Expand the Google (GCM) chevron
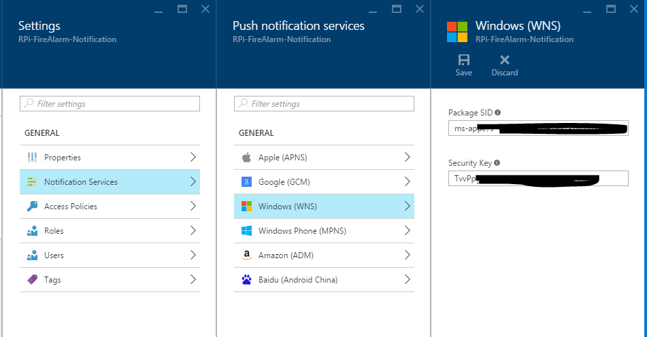Image resolution: width=647 pixels, height=337 pixels. point(408,181)
